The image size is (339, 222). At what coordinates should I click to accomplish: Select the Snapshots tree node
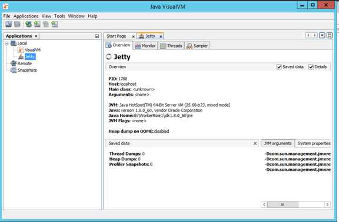click(27, 70)
